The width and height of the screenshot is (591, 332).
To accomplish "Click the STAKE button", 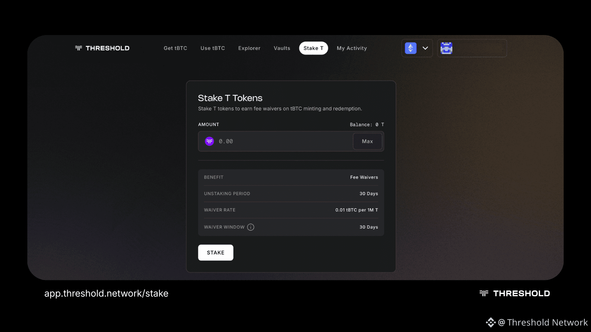I will 216,253.
